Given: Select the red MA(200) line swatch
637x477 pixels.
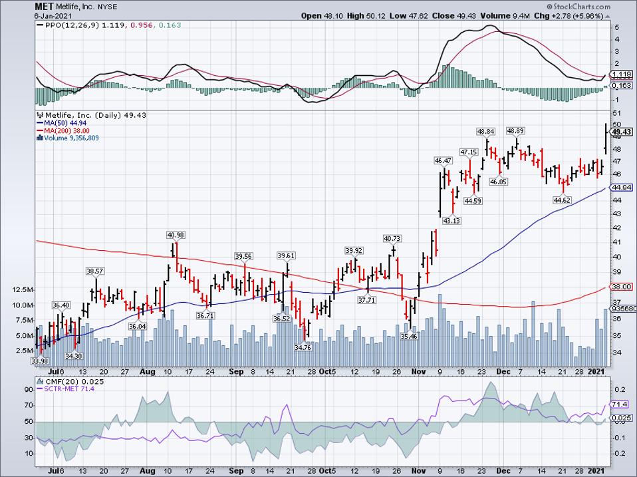Looking at the screenshot, I should [40, 131].
